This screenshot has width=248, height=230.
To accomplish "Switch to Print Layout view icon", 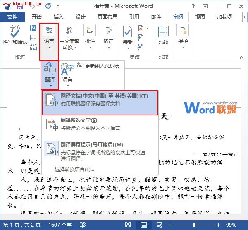I will (143, 225).
